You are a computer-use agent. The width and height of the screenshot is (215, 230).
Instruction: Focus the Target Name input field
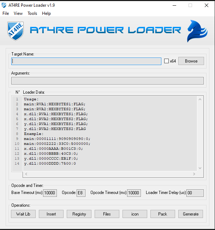click(x=86, y=61)
